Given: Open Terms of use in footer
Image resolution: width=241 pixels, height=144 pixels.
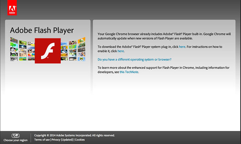Looking at the screenshot, I should pos(42,140).
